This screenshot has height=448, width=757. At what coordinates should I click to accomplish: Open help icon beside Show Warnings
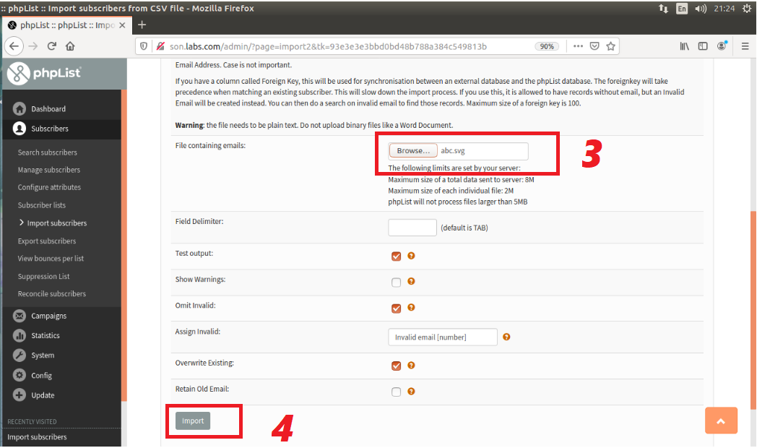pos(411,281)
